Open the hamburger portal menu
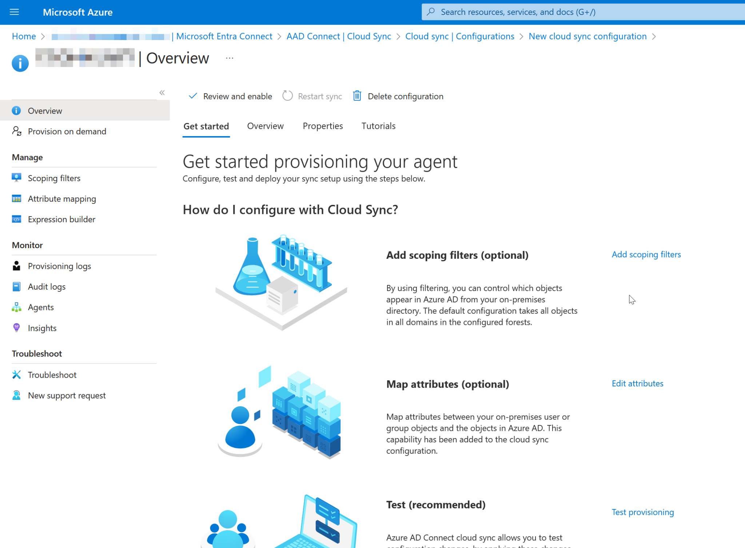This screenshot has width=745, height=548. pos(14,12)
